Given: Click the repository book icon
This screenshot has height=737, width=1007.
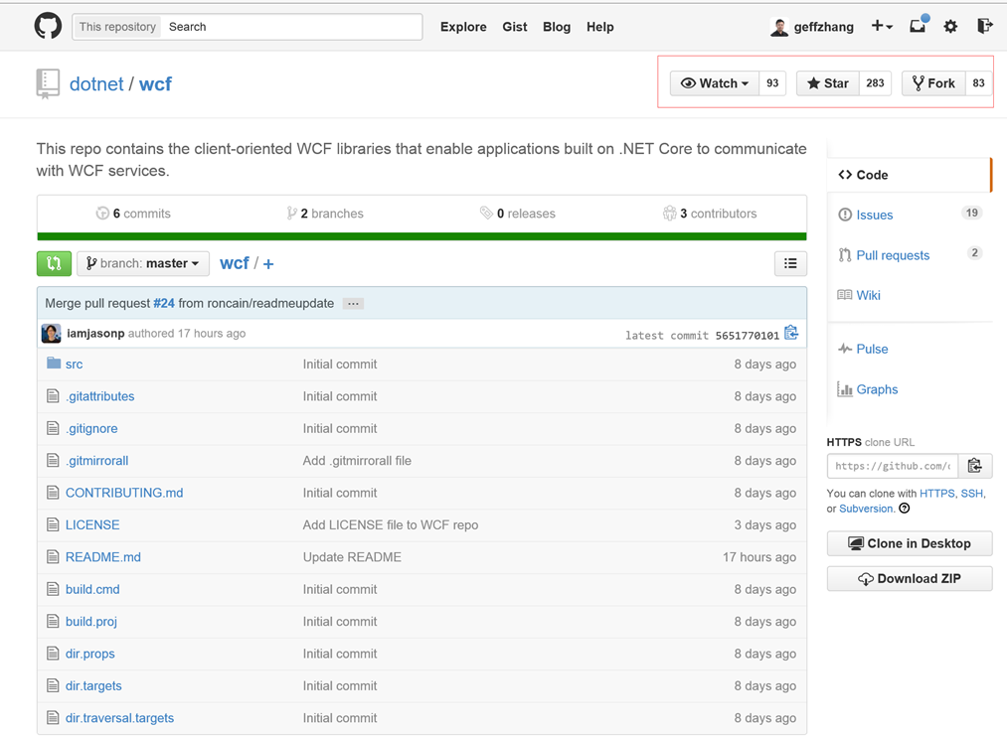Looking at the screenshot, I should 48,83.
